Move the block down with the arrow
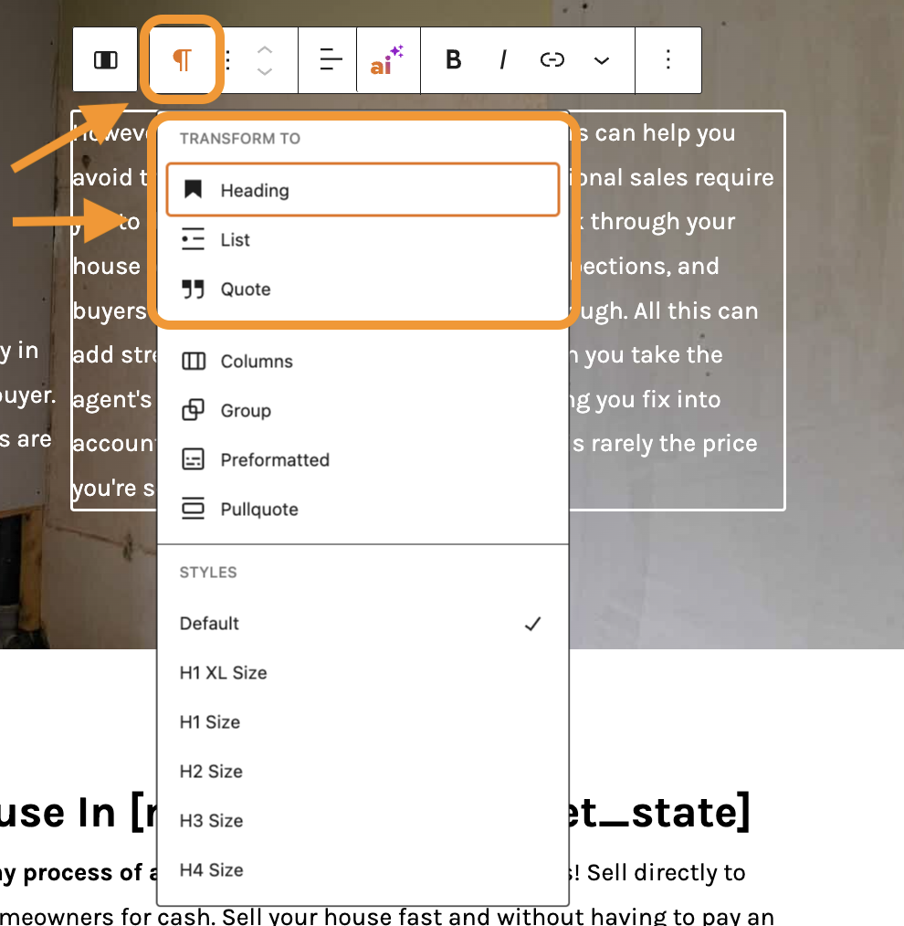This screenshot has width=904, height=926. (x=265, y=72)
